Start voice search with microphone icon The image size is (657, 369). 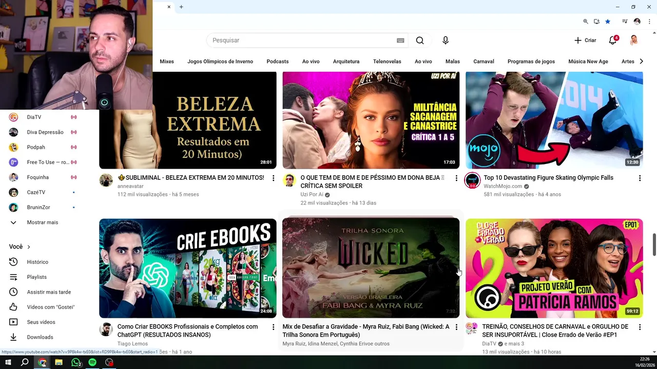pyautogui.click(x=446, y=40)
